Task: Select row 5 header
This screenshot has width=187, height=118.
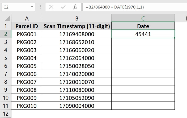Action: [6, 58]
